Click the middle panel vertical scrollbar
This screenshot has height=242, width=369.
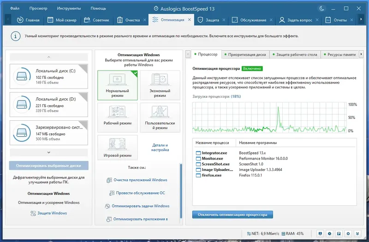tap(181, 190)
